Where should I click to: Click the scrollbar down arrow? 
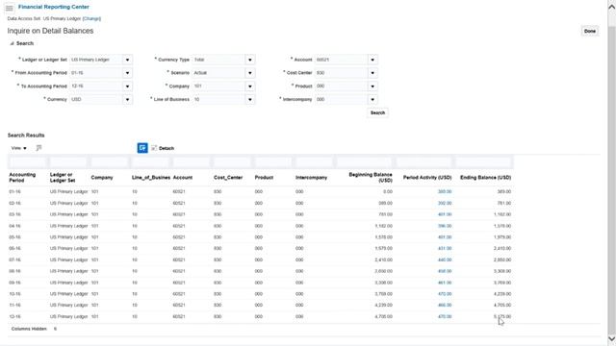(612, 339)
